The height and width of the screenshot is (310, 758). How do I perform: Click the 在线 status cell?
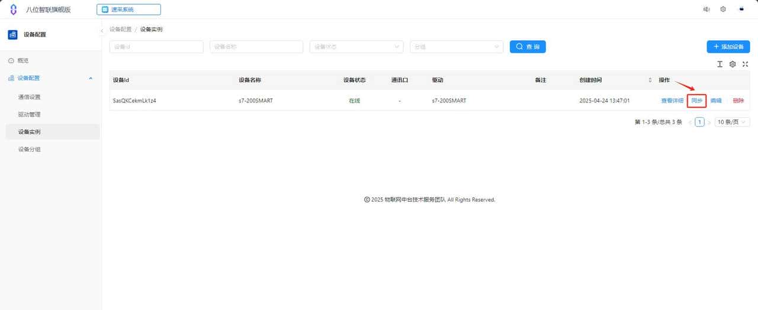point(354,101)
